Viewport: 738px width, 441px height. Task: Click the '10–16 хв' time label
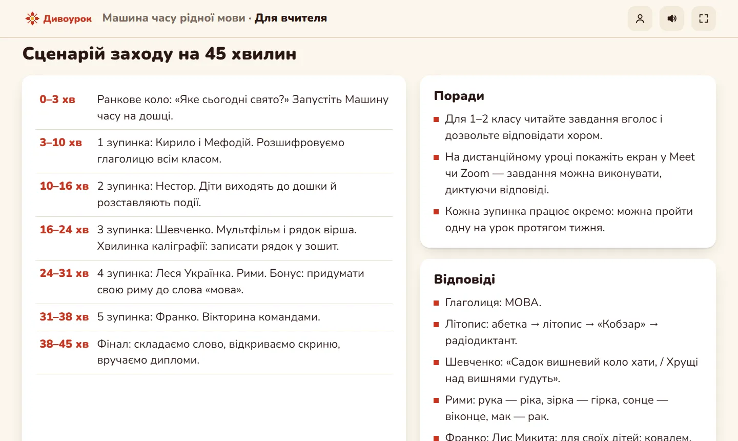click(64, 186)
